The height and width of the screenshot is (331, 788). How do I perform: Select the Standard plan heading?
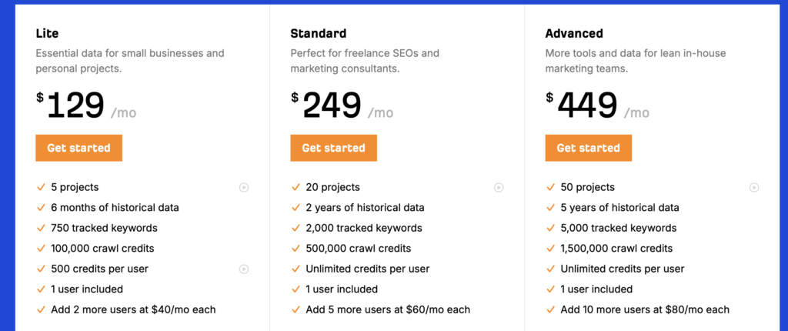(319, 34)
